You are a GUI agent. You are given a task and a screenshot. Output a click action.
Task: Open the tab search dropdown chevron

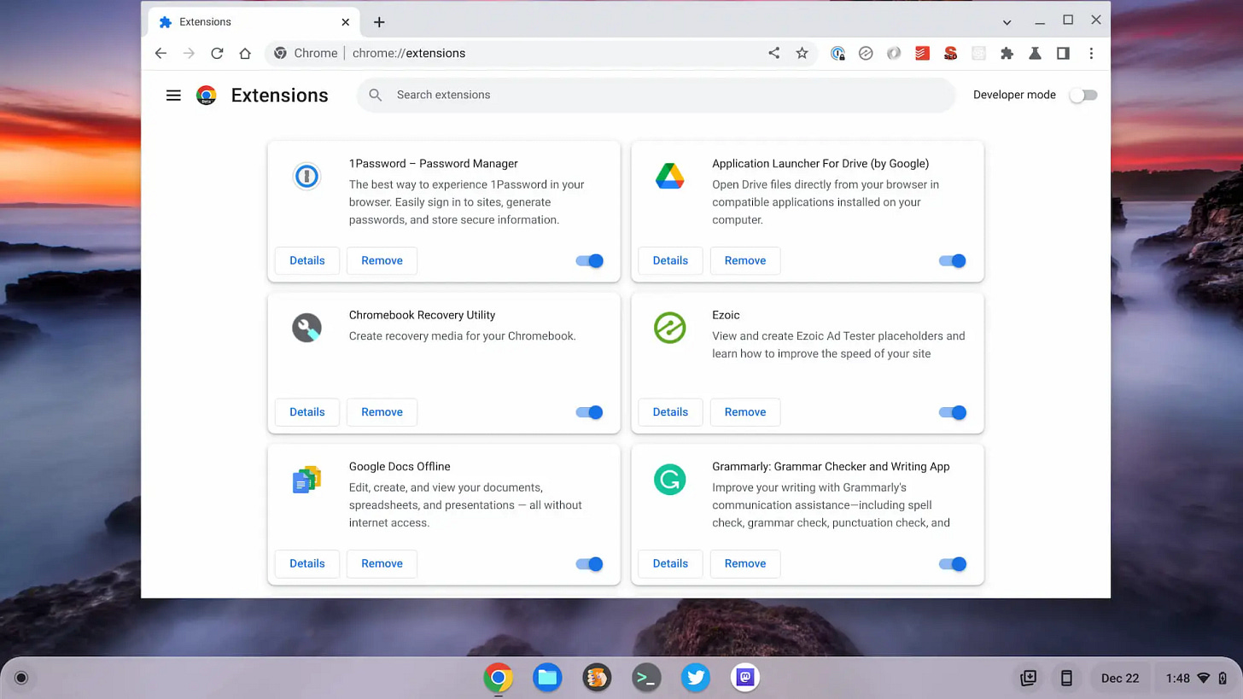(x=1007, y=22)
